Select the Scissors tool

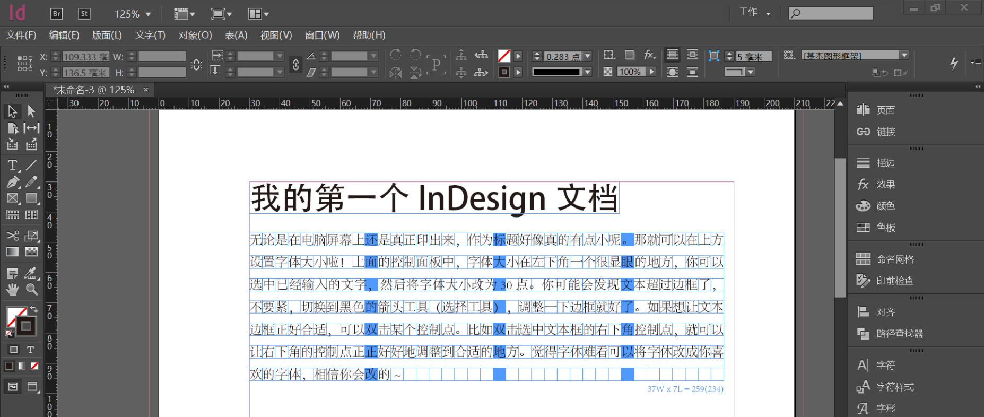tap(12, 236)
